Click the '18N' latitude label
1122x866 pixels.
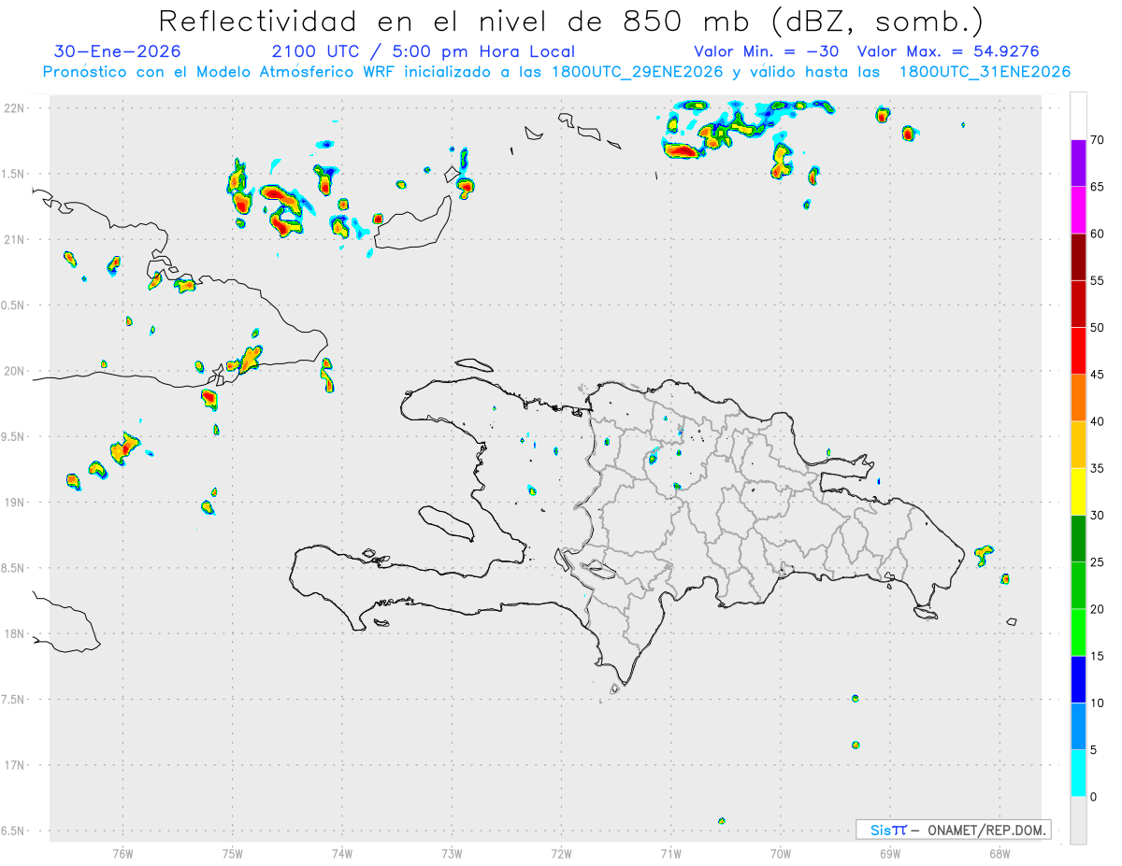tap(16, 633)
